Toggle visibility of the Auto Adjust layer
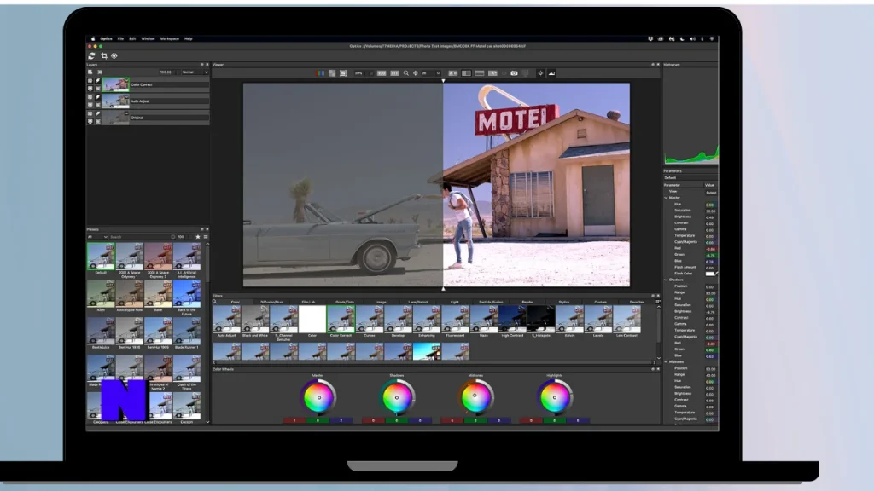Screen dimensions: 874x491 90,97
